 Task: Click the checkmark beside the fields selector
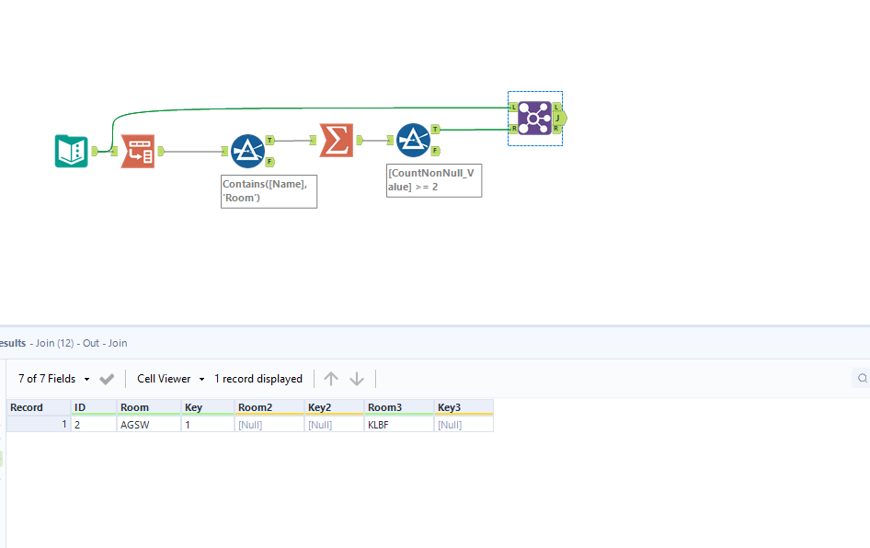click(106, 378)
